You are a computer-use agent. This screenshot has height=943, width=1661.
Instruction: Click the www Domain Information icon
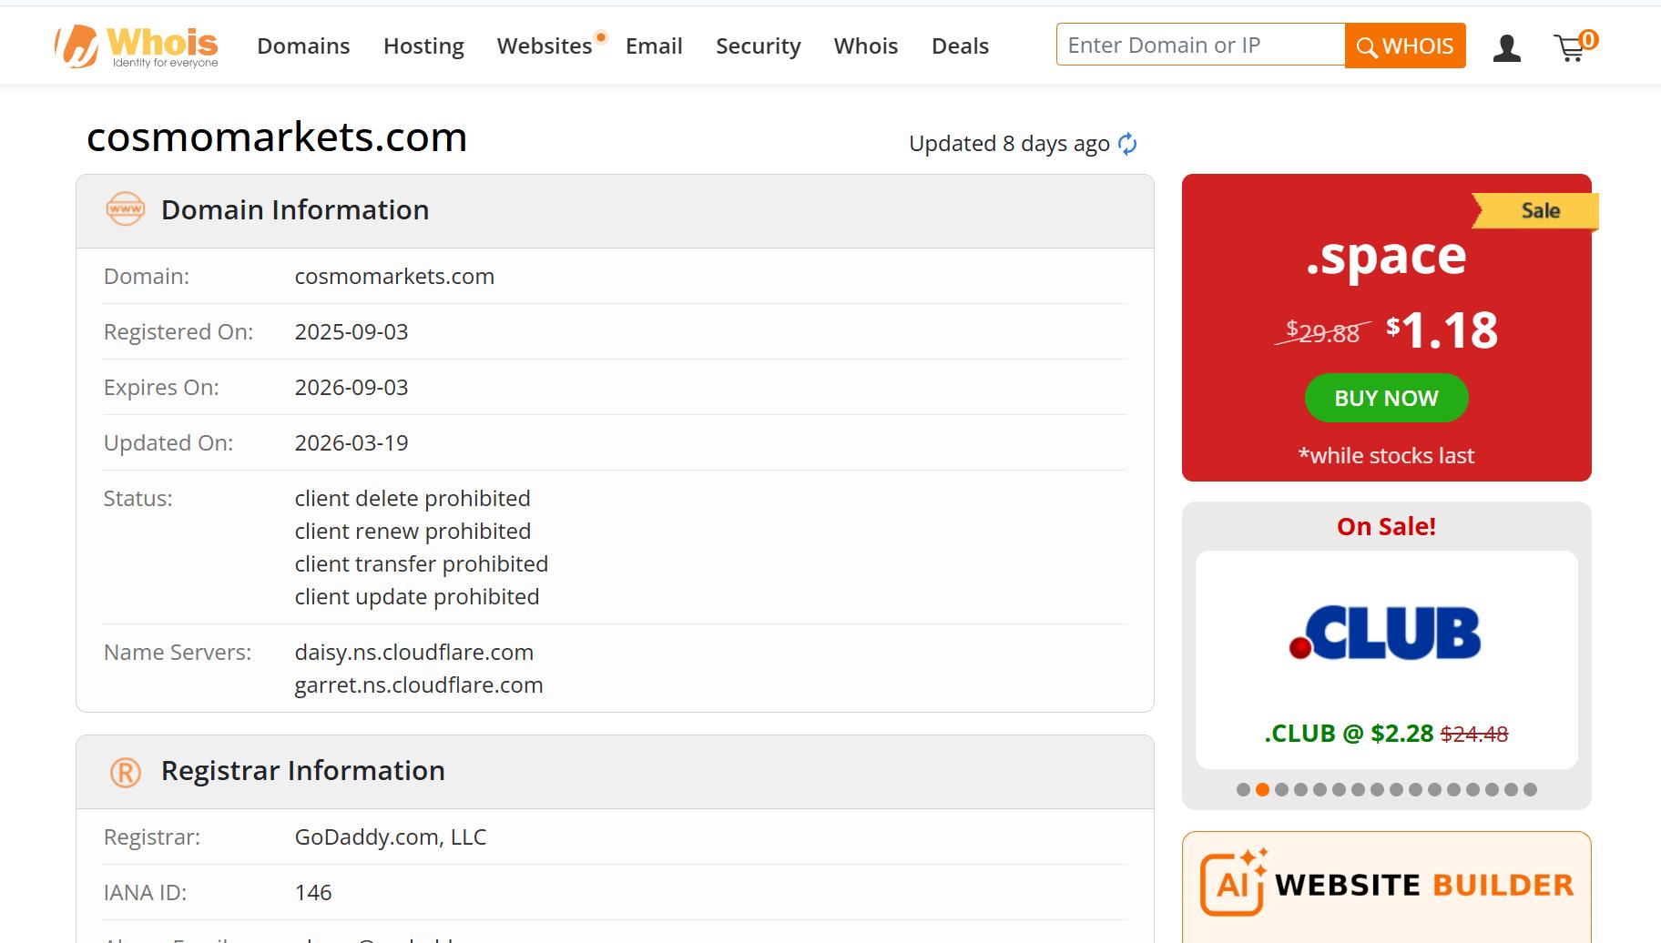coord(126,209)
